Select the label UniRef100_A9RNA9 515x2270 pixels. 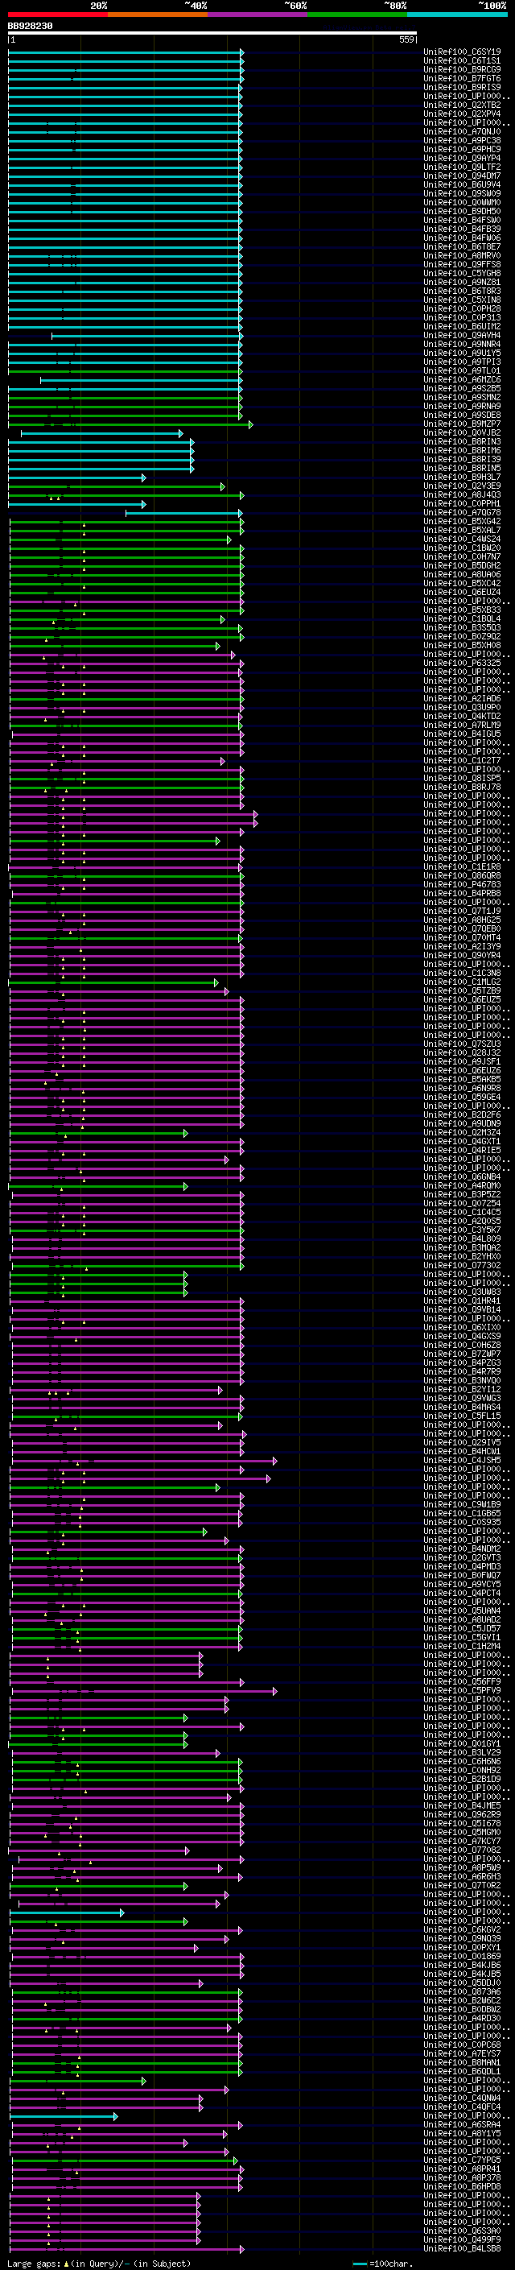[x=462, y=406]
